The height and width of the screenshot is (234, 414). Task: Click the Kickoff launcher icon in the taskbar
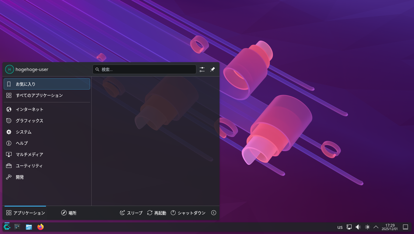click(x=6, y=227)
